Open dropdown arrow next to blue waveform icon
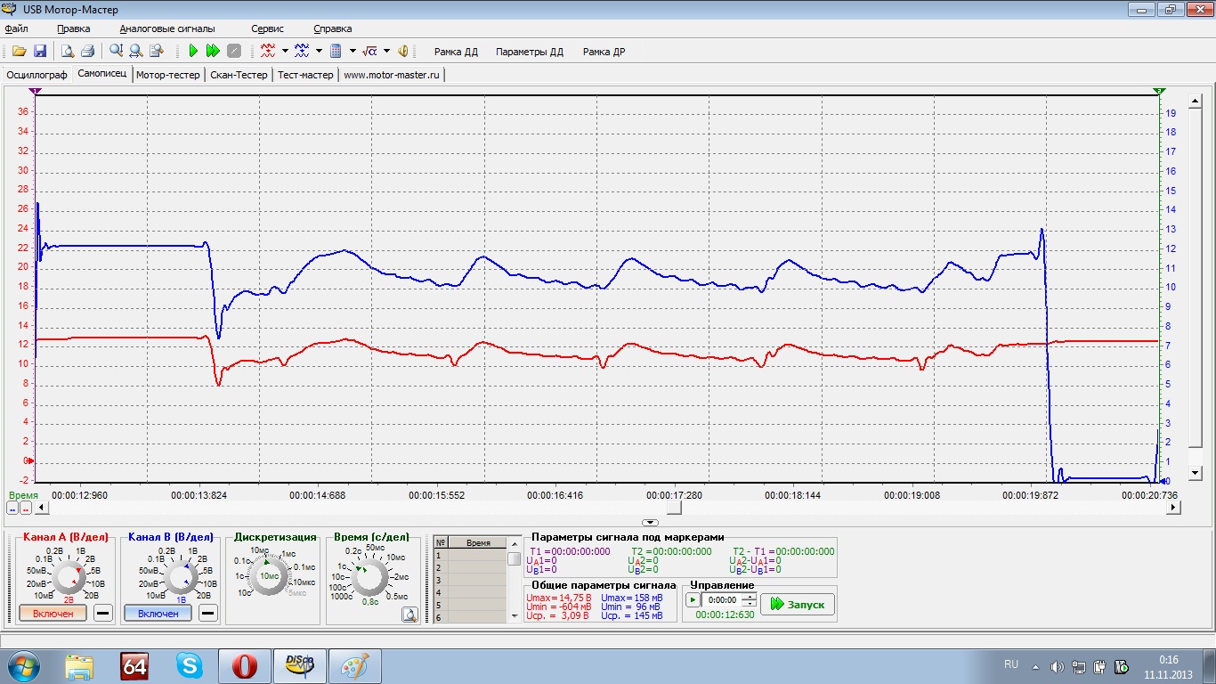This screenshot has height=684, width=1216. tap(319, 52)
